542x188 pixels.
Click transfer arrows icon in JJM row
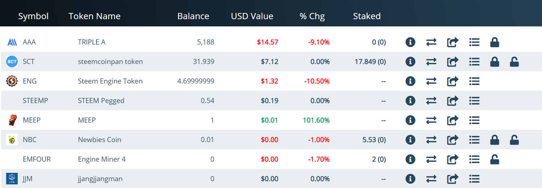[431, 179]
